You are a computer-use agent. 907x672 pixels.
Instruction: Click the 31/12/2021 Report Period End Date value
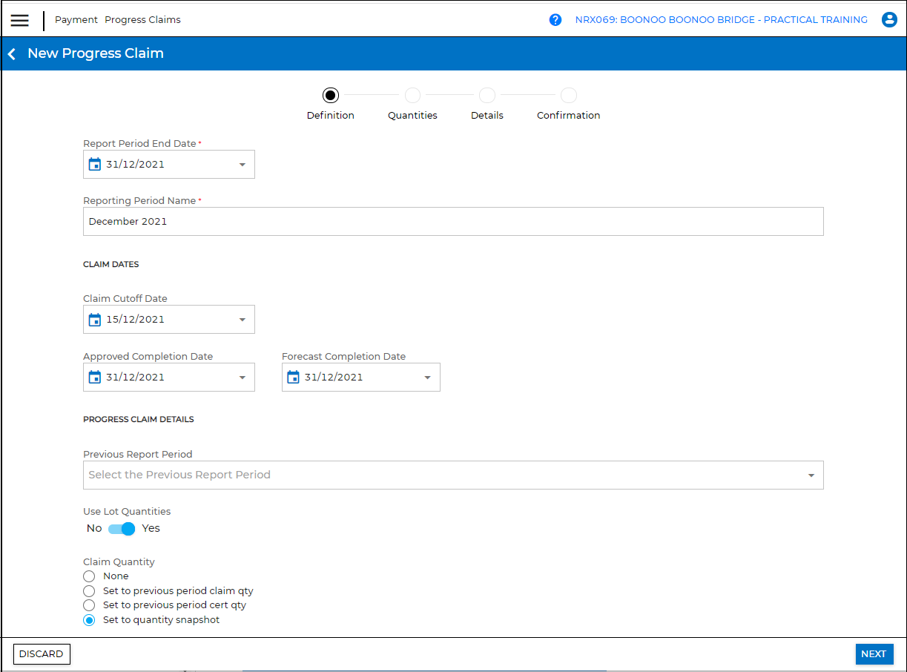click(x=135, y=165)
